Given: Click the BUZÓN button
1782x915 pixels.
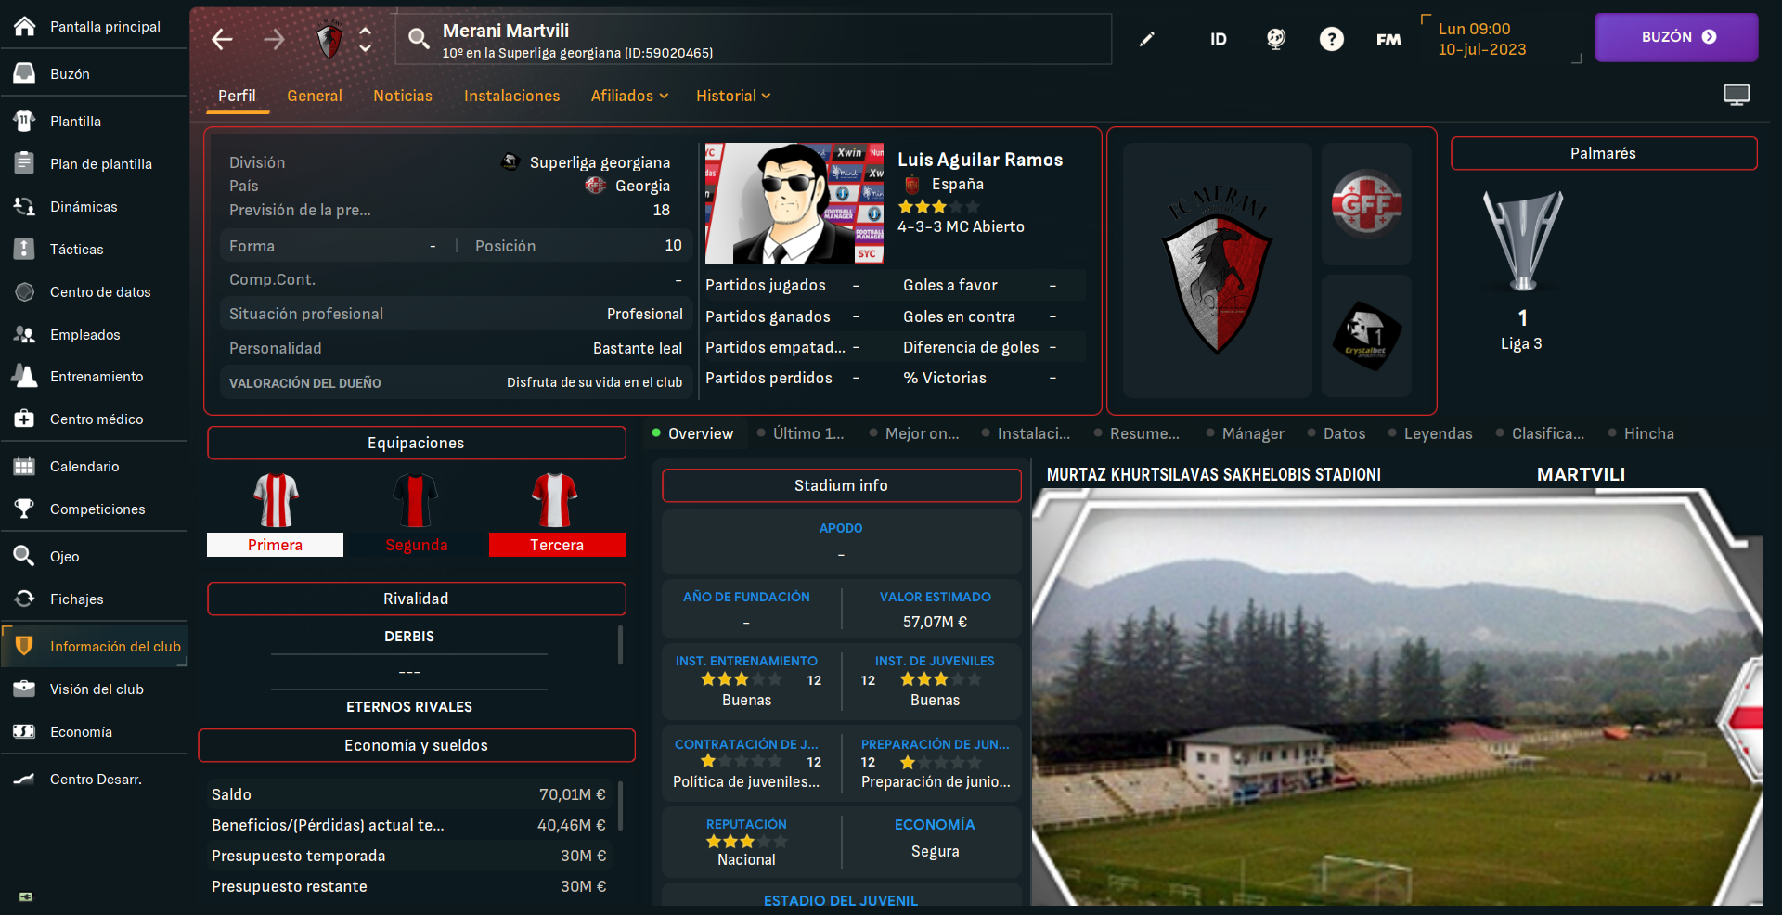Looking at the screenshot, I should [x=1676, y=37].
